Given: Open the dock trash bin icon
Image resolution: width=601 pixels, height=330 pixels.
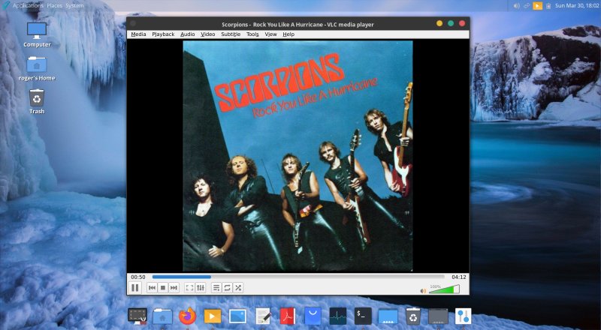Looking at the screenshot, I should coord(413,316).
